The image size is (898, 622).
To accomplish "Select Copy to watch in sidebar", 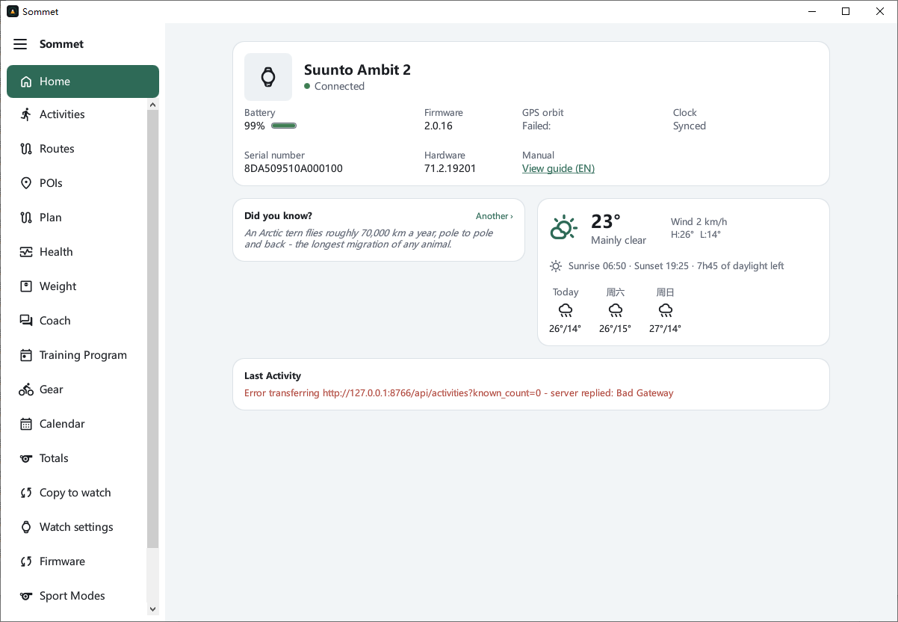I will pyautogui.click(x=77, y=493).
